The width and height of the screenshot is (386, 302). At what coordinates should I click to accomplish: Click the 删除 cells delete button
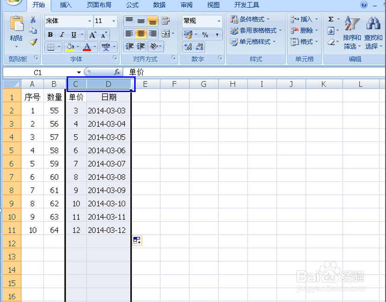305,31
